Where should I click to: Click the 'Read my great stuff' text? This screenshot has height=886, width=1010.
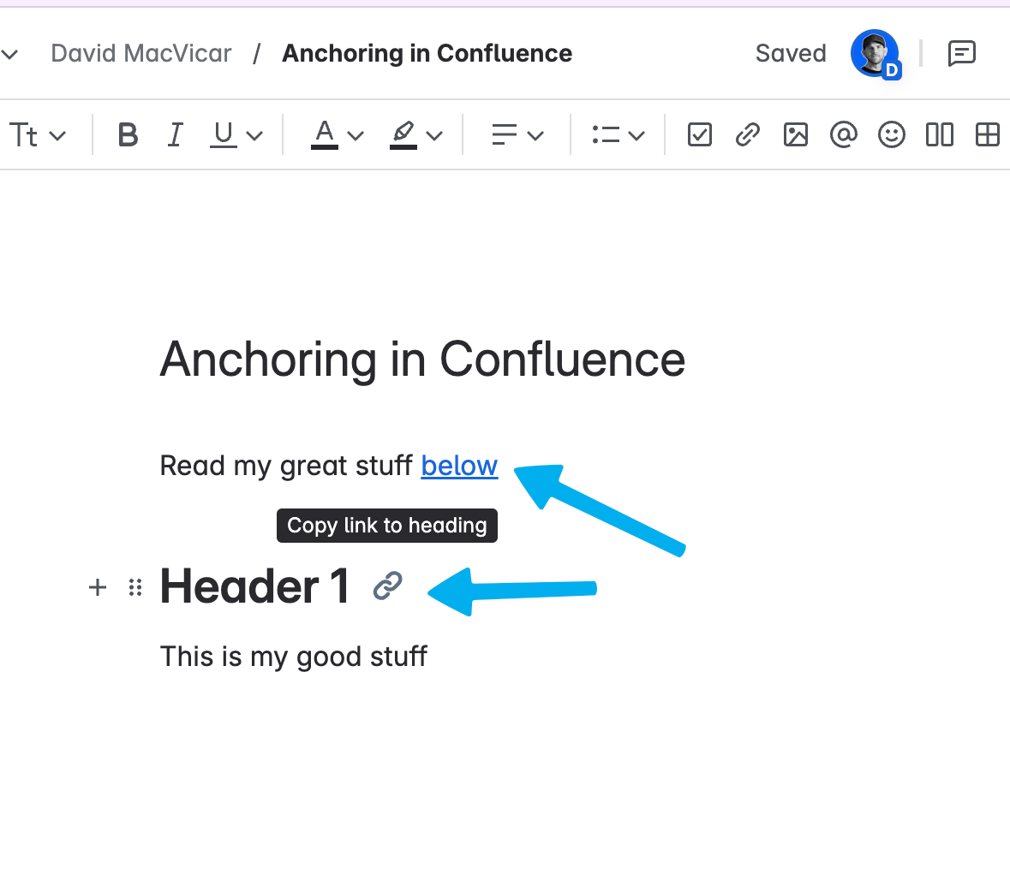(x=286, y=466)
